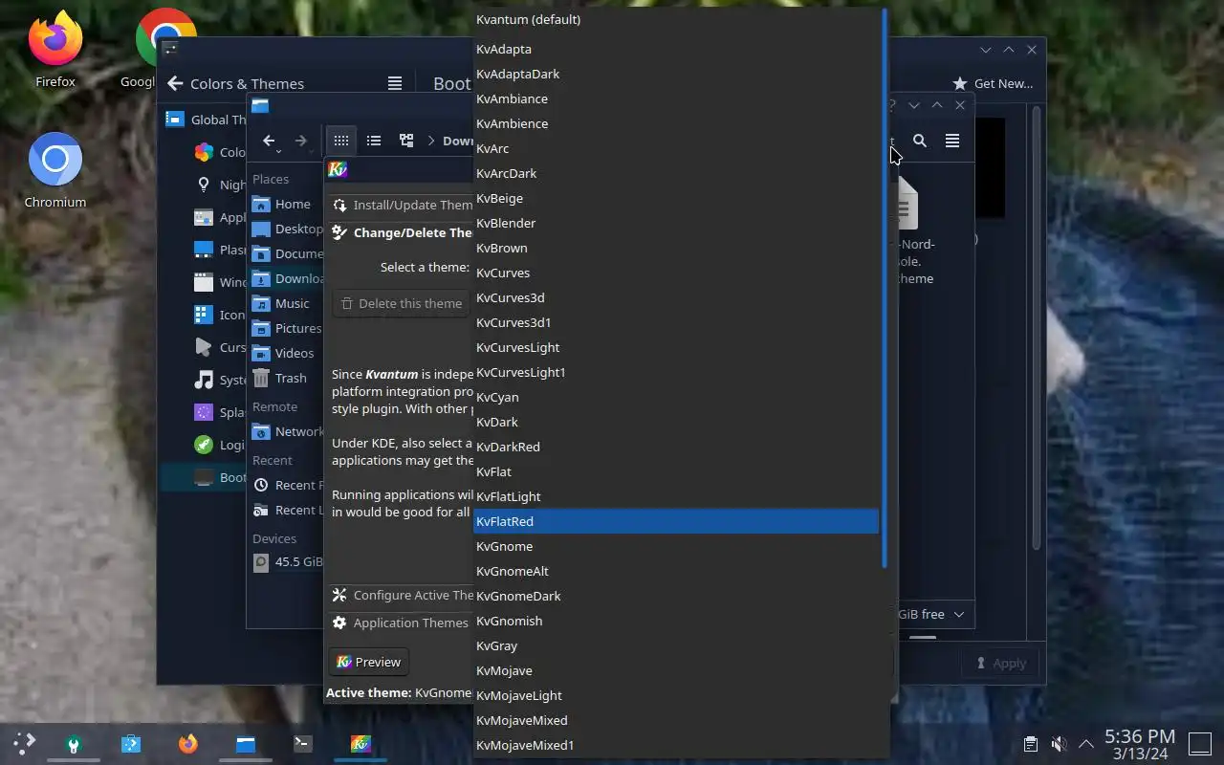Open Network under Remote in Dolphin

[x=286, y=431]
